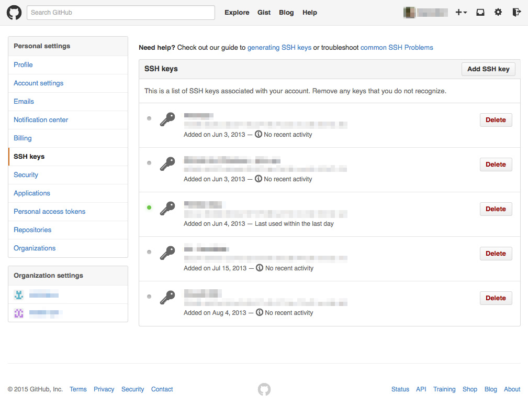Screen dimensions: 528x415
Task: Click the green status dot on the third key
Action: (149, 207)
